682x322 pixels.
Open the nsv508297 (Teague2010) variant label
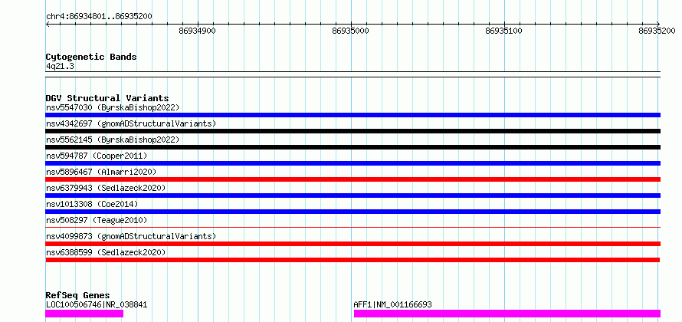pos(97,220)
